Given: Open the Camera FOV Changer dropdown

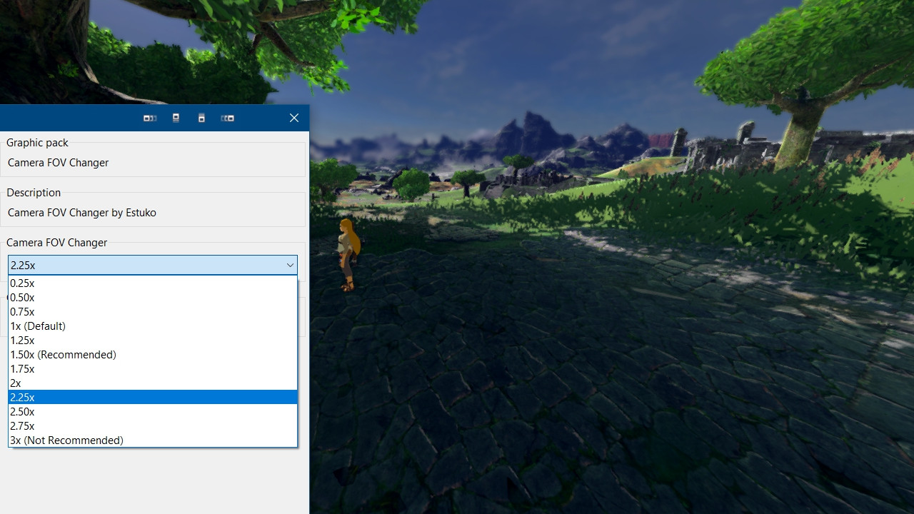Looking at the screenshot, I should [290, 265].
